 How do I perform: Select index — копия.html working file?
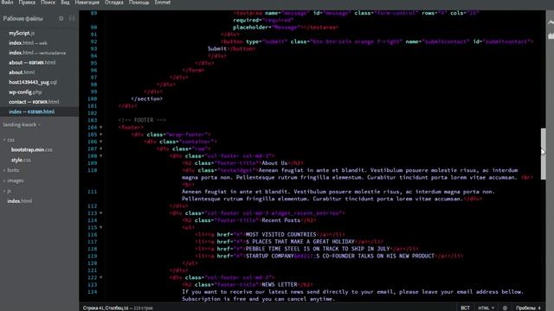coord(31,111)
